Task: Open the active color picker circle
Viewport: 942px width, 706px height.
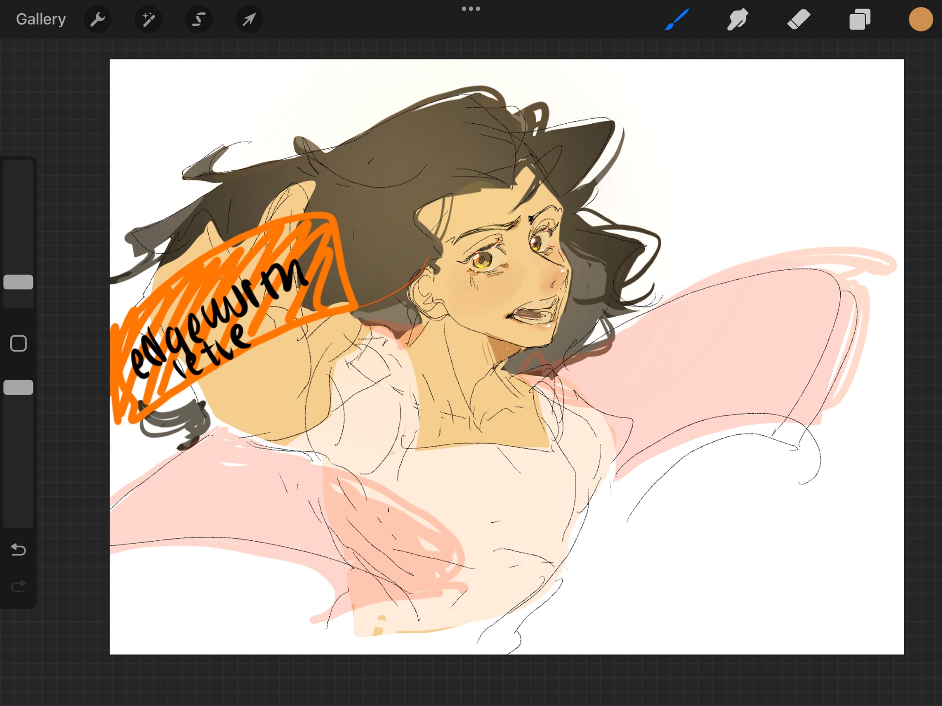Action: tap(920, 19)
